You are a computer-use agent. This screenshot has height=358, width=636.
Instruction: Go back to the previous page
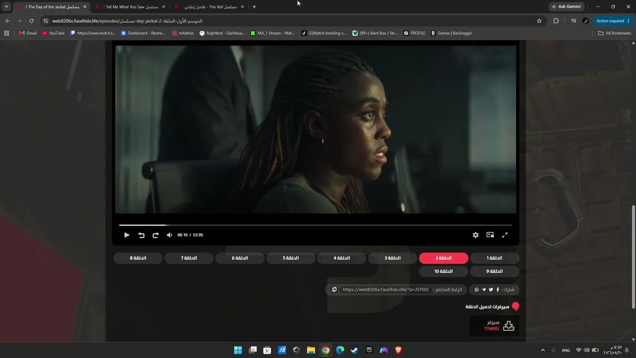pyautogui.click(x=7, y=21)
